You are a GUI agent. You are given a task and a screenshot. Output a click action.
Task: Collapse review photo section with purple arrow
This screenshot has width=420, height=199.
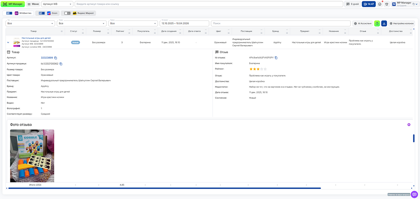[x=409, y=124]
